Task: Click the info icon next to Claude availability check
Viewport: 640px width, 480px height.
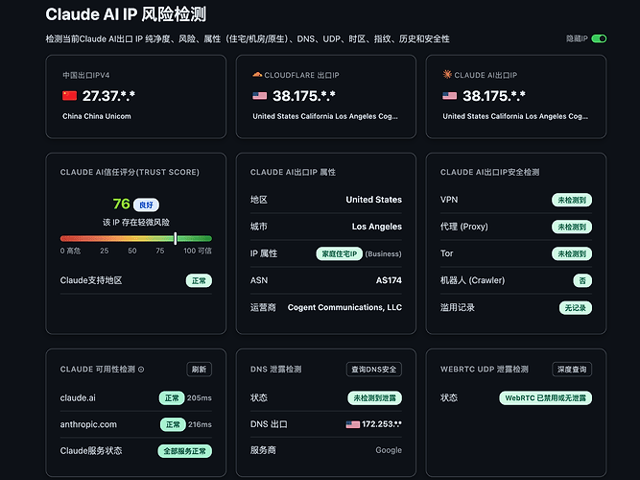Action: pyautogui.click(x=141, y=370)
